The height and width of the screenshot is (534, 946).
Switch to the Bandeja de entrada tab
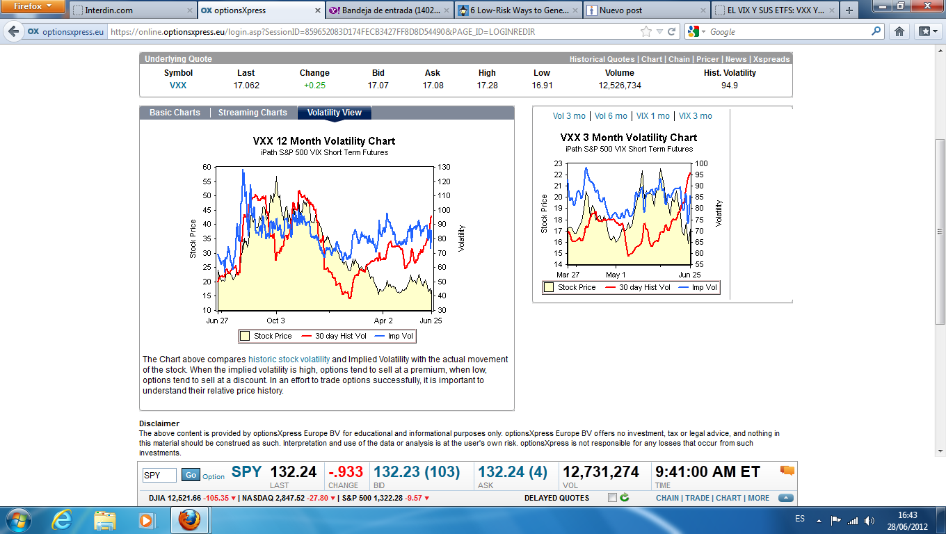pyautogui.click(x=388, y=10)
